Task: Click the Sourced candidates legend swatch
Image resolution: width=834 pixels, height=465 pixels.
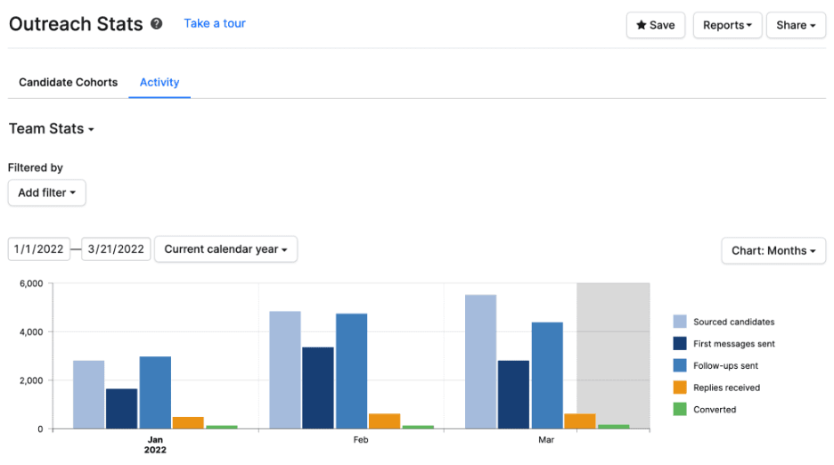Action: [x=680, y=322]
